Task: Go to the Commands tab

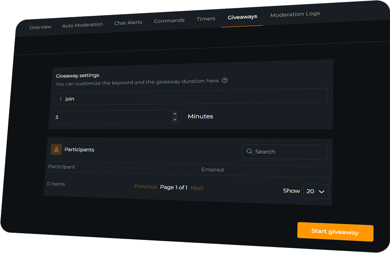Action: tap(169, 21)
